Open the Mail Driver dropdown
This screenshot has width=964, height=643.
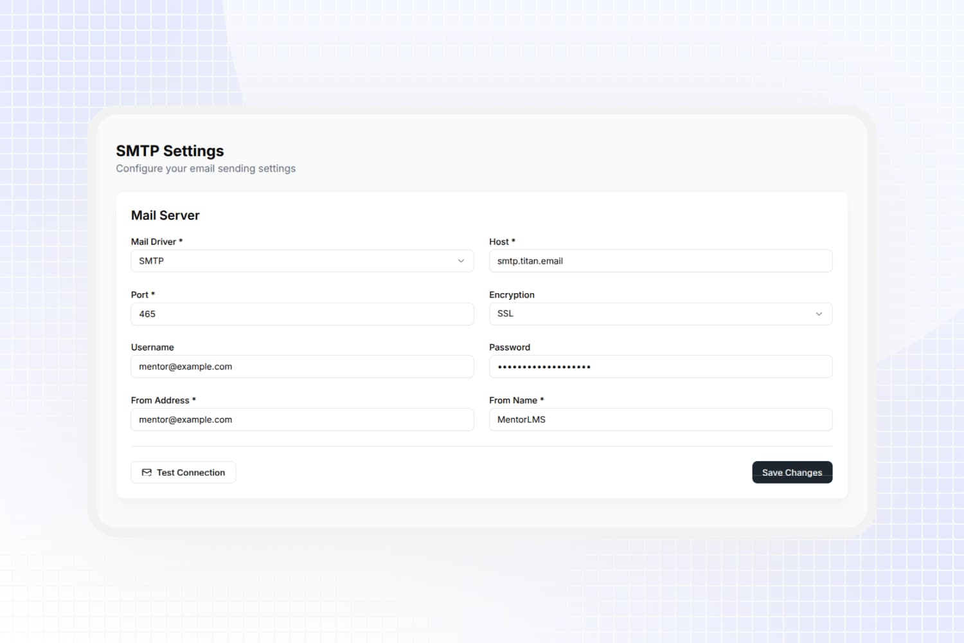click(302, 261)
